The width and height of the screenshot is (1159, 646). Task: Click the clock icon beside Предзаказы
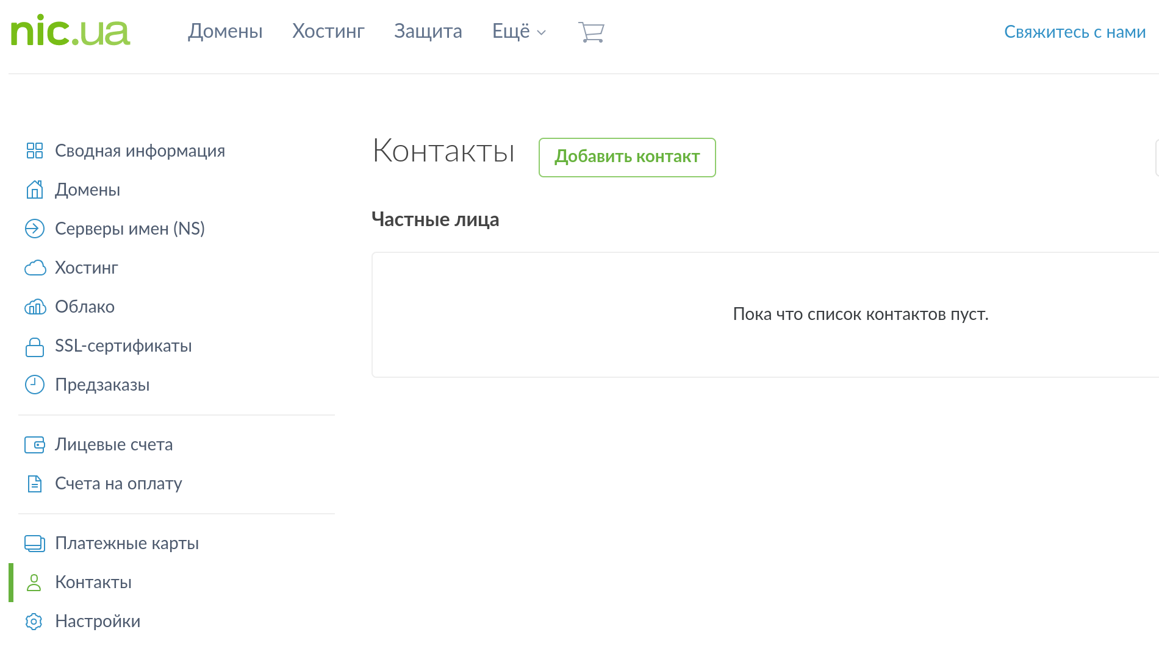[x=35, y=385]
